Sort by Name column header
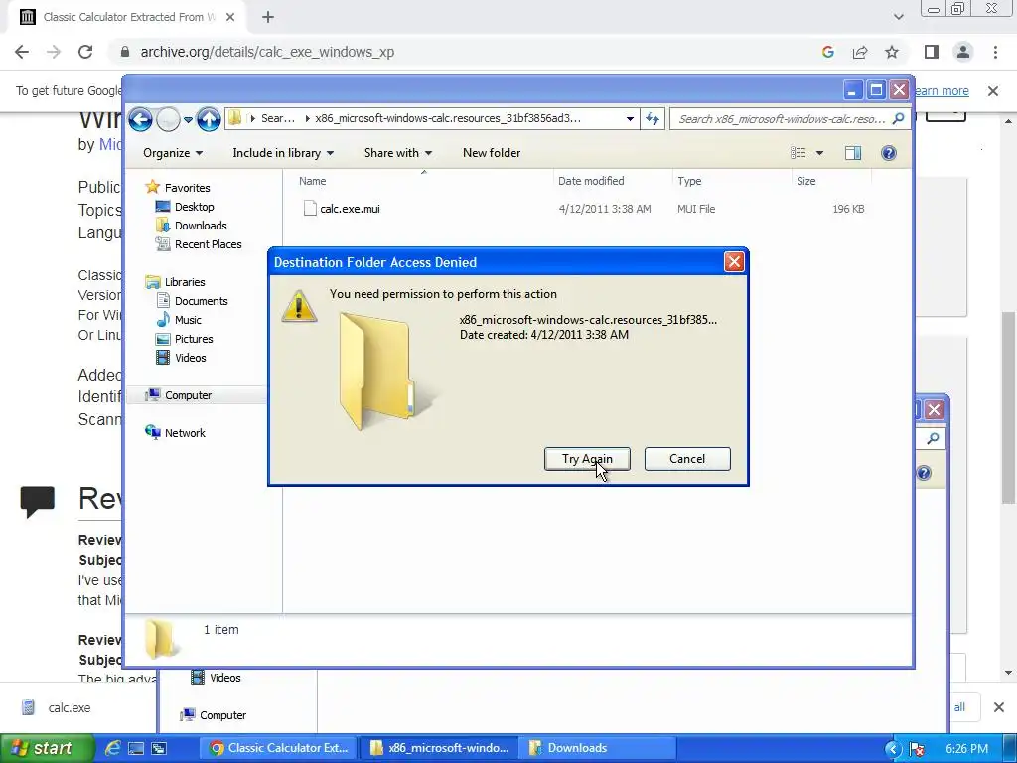Viewport: 1017px width, 763px height. coord(313,181)
